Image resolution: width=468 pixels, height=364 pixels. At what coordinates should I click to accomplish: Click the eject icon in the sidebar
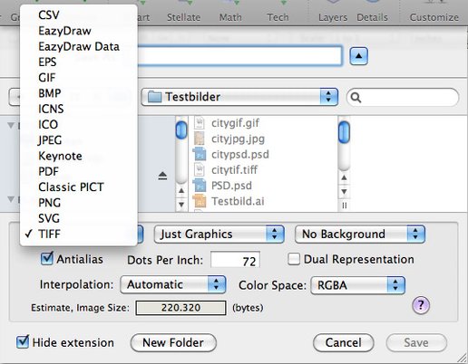pyautogui.click(x=162, y=176)
